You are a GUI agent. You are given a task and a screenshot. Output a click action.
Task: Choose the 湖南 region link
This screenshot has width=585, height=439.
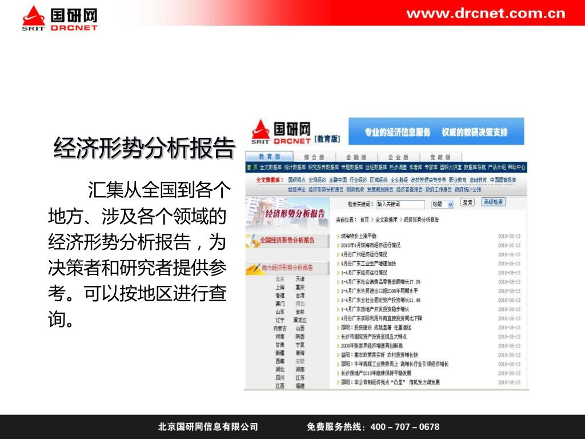pos(300,370)
